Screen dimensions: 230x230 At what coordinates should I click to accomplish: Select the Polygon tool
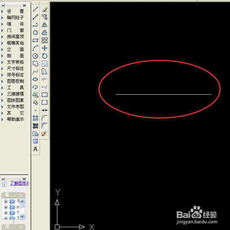35,33
